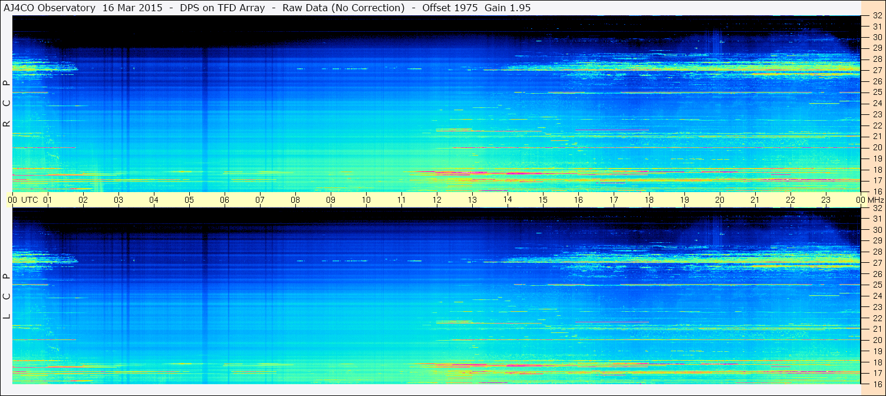Click the 16 MHz tick in lower scale
Image resolution: width=886 pixels, height=396 pixels.
[x=877, y=384]
